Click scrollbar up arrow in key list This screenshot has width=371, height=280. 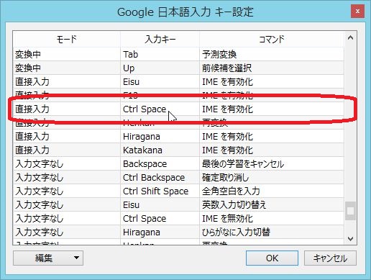350,37
